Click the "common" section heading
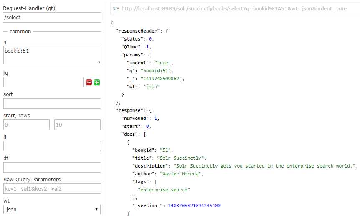 point(20,32)
